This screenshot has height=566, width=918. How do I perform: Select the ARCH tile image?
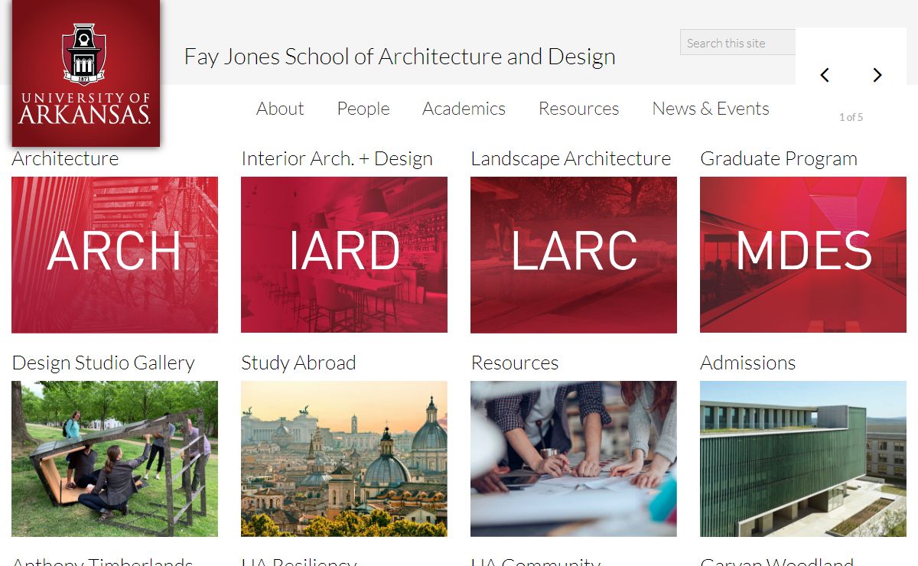115,255
